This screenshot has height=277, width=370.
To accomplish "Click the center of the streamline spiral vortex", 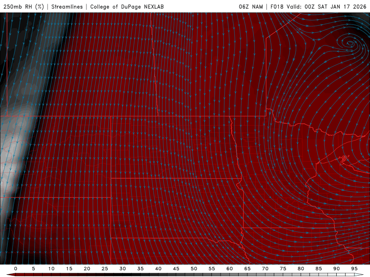I will coord(350,43).
